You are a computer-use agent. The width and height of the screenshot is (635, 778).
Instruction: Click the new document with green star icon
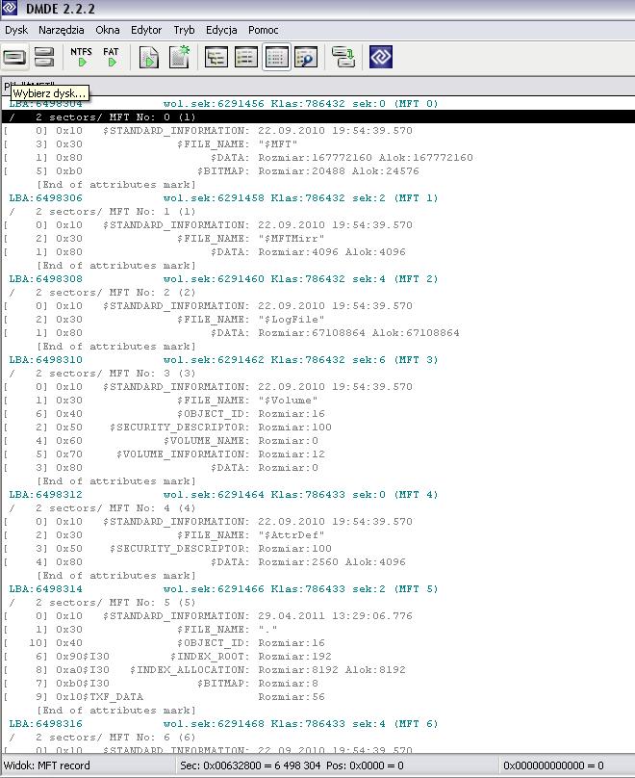pyautogui.click(x=180, y=57)
